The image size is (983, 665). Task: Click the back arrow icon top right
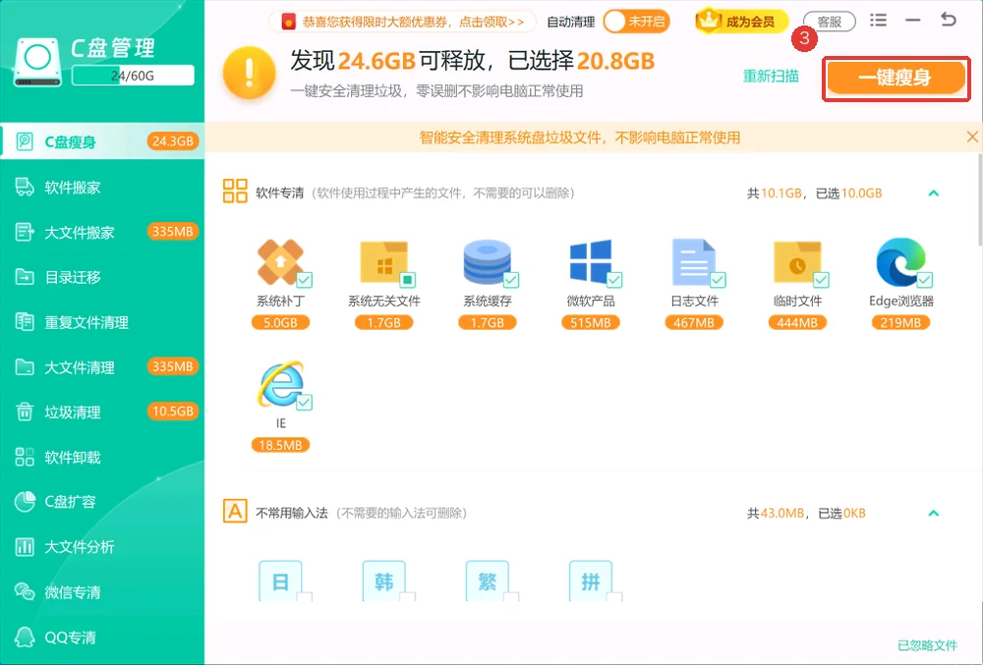tap(949, 20)
